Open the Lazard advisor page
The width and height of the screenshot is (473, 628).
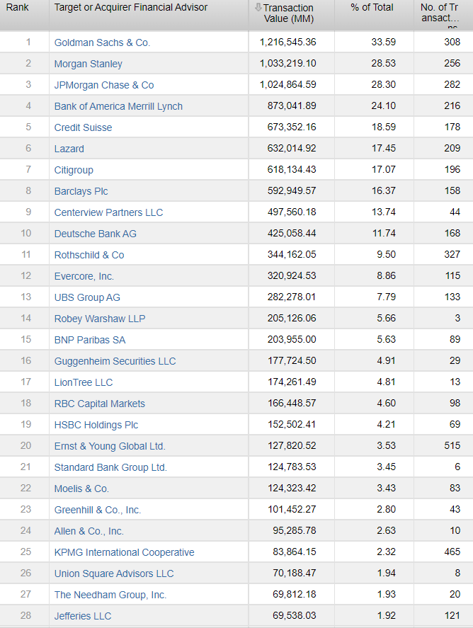click(69, 149)
